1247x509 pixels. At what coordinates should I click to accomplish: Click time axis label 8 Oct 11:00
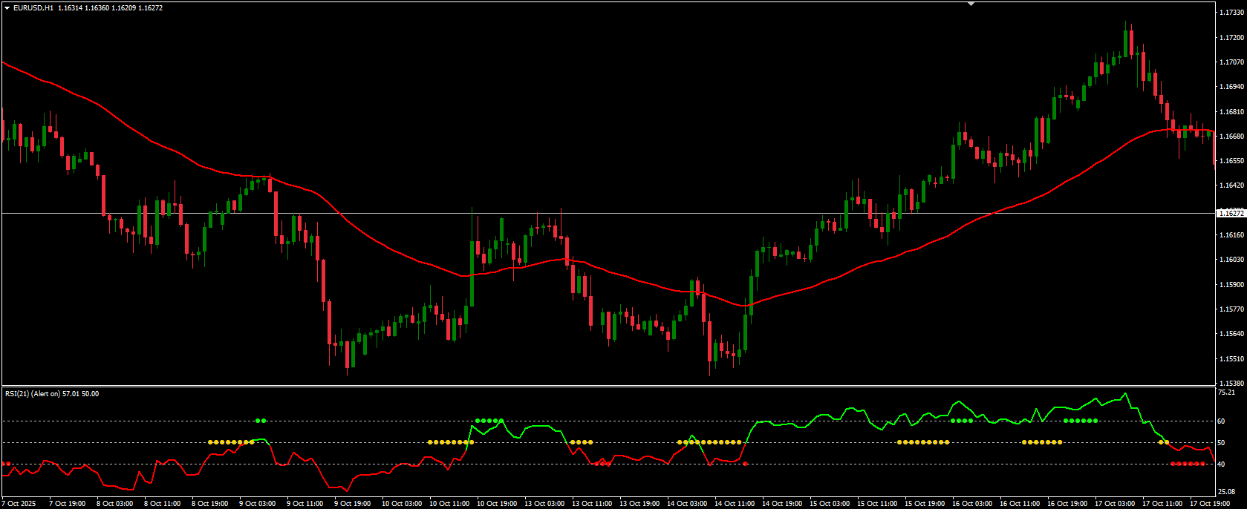[x=162, y=504]
